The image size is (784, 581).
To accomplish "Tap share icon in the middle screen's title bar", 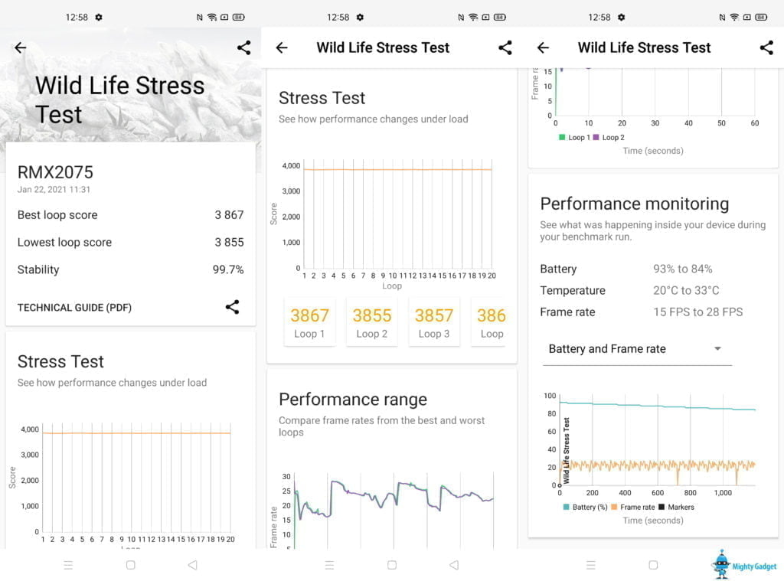I will [x=505, y=47].
